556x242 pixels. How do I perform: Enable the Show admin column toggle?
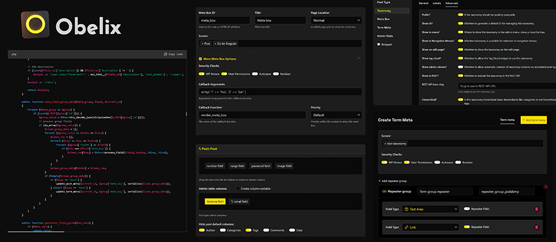click(x=460, y=67)
